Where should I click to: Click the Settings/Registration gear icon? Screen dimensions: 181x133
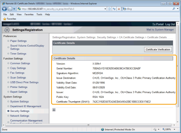[x=7, y=30]
